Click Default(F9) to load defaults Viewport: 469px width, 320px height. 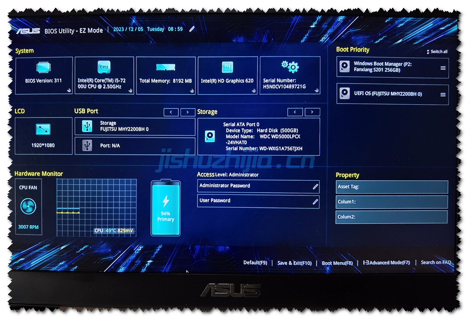255,263
